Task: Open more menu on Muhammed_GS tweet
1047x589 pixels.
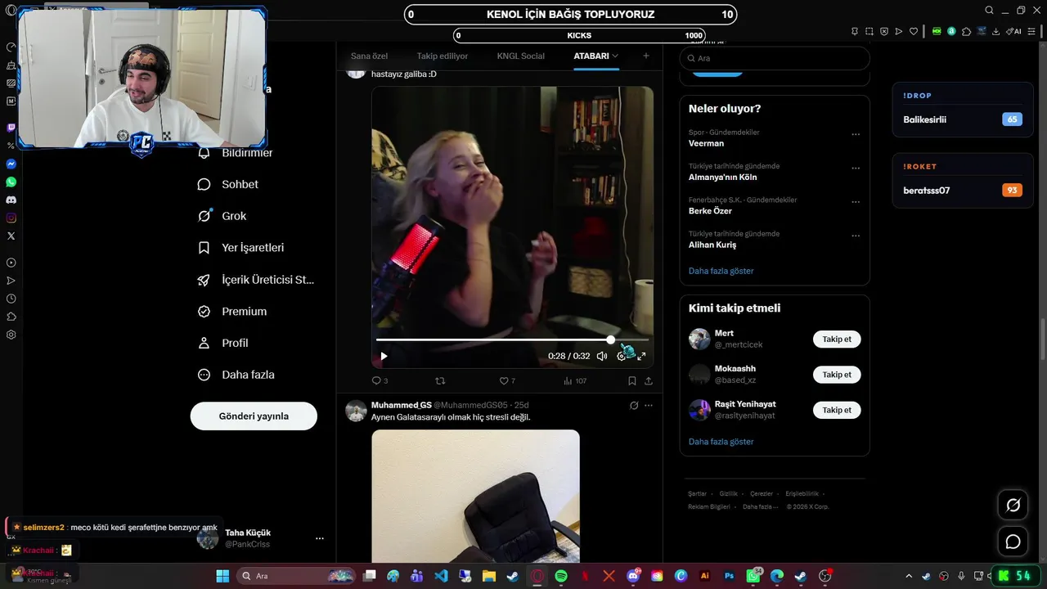Action: point(649,405)
